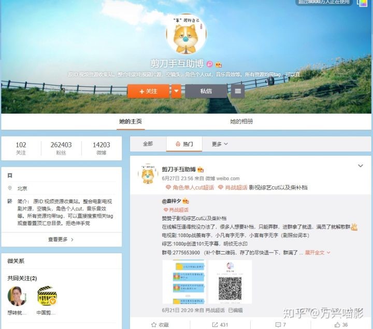Open the QR code image thumbnail
This screenshot has width=373, height=329.
[x=230, y=282]
